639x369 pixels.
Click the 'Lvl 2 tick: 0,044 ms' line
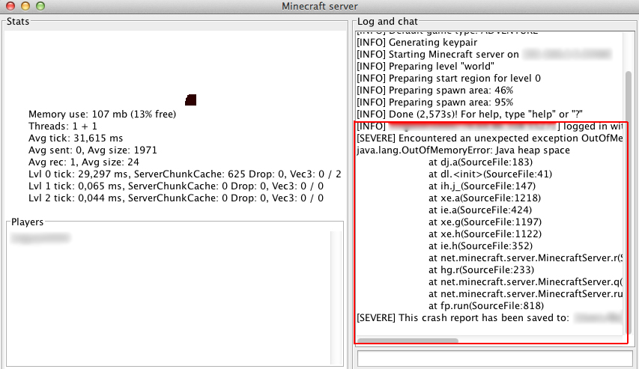[176, 198]
